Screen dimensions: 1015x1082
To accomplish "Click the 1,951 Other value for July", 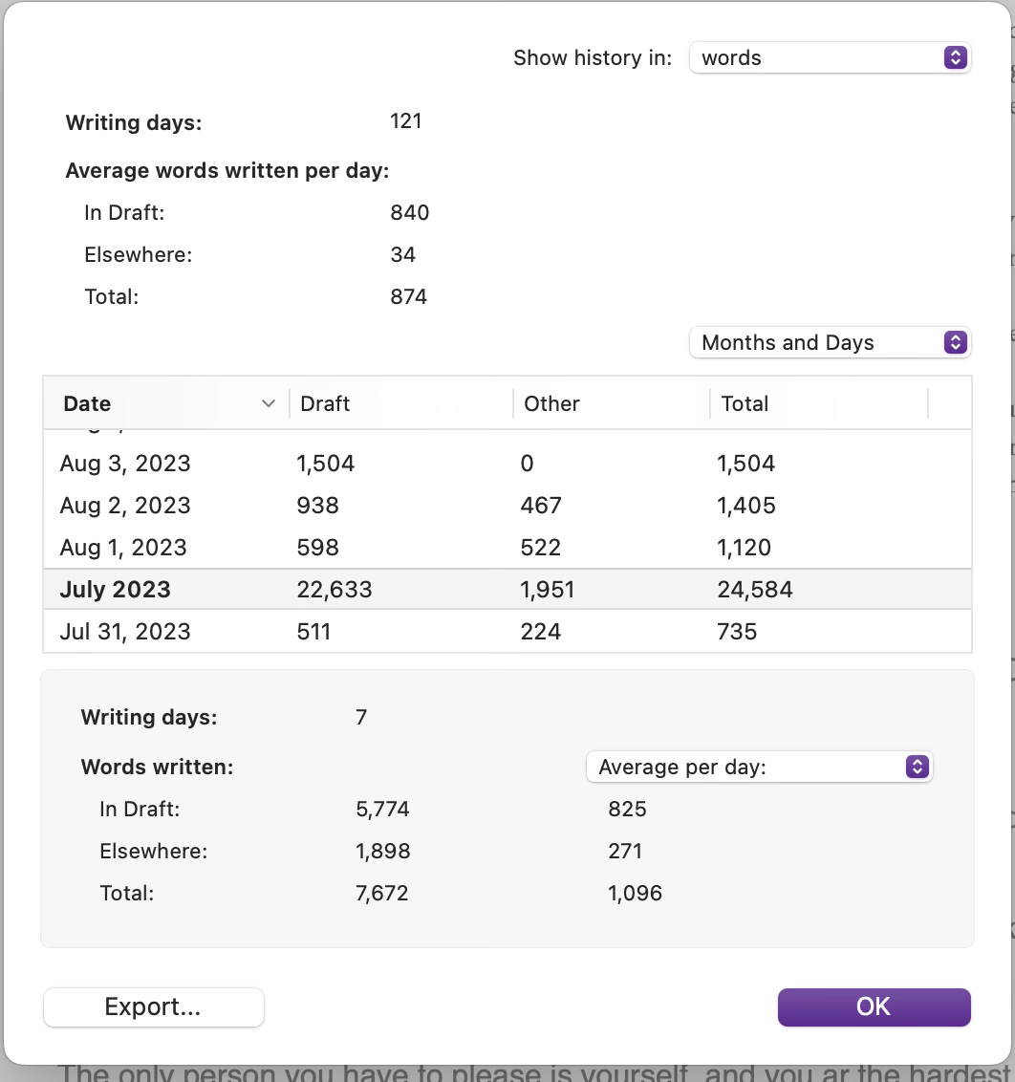I will tap(549, 590).
